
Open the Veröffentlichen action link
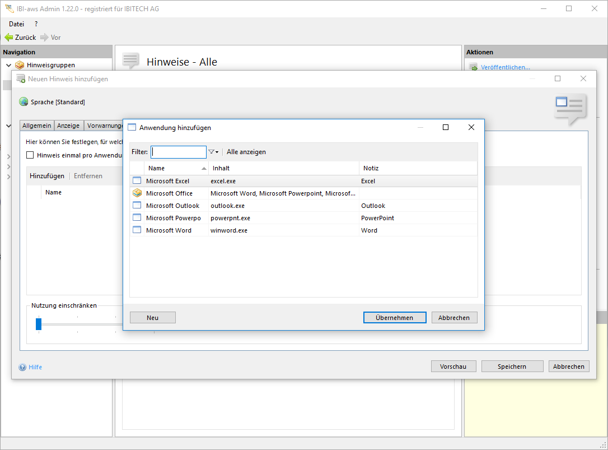pyautogui.click(x=505, y=67)
